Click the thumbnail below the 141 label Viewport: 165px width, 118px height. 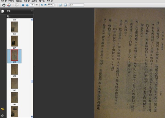click(x=15, y=112)
